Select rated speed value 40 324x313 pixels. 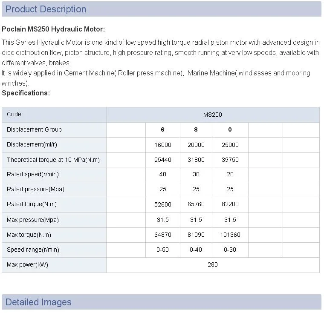pos(162,174)
